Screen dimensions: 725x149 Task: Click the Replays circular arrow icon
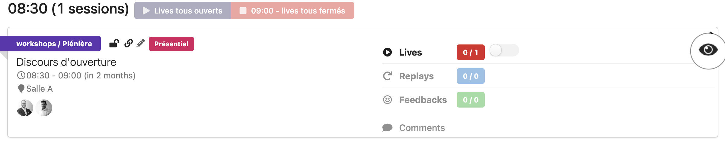(x=388, y=76)
